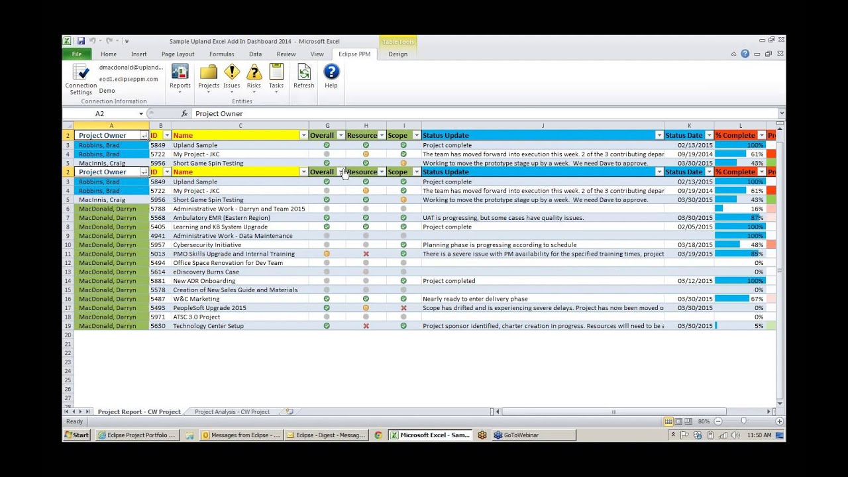The height and width of the screenshot is (477, 848).
Task: Open the Reports menu in the ribbon
Action: tap(180, 78)
